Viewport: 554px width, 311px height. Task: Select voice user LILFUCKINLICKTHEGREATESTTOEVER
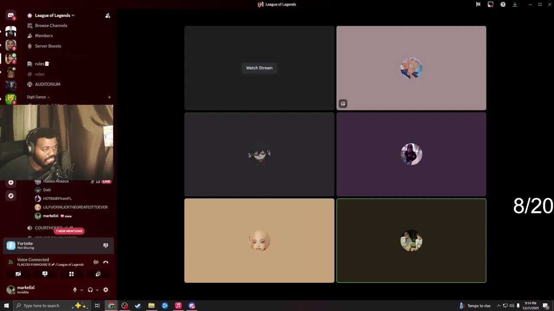click(x=75, y=207)
